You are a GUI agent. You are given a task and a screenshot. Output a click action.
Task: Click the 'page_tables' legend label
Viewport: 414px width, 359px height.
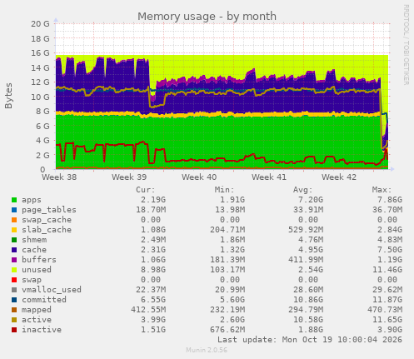(x=49, y=210)
